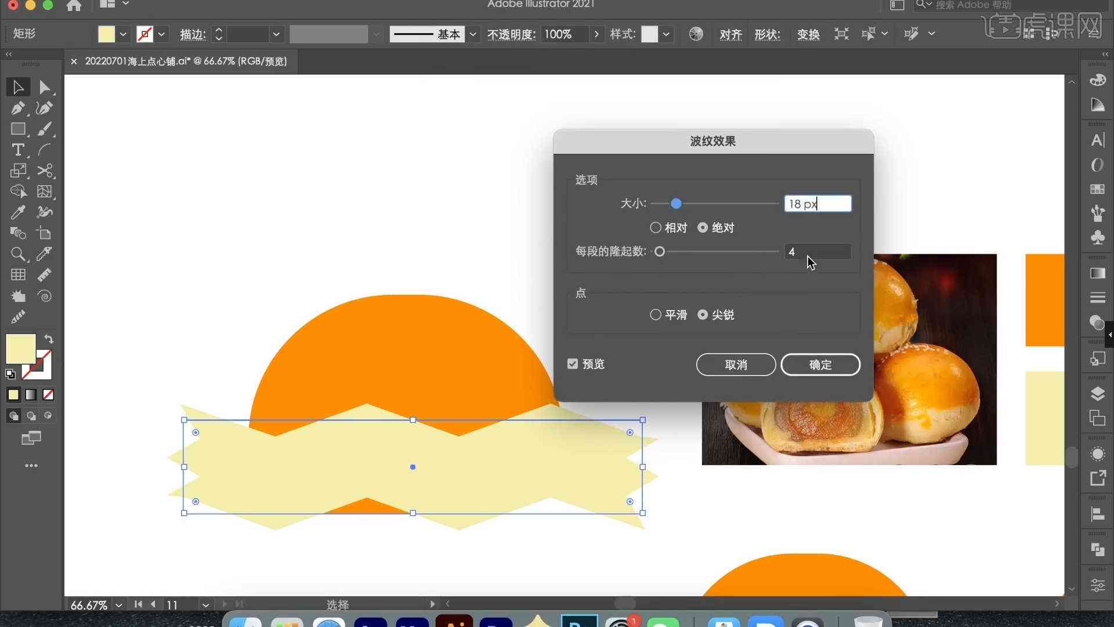Click the Cancel (取消) button

[x=736, y=365]
